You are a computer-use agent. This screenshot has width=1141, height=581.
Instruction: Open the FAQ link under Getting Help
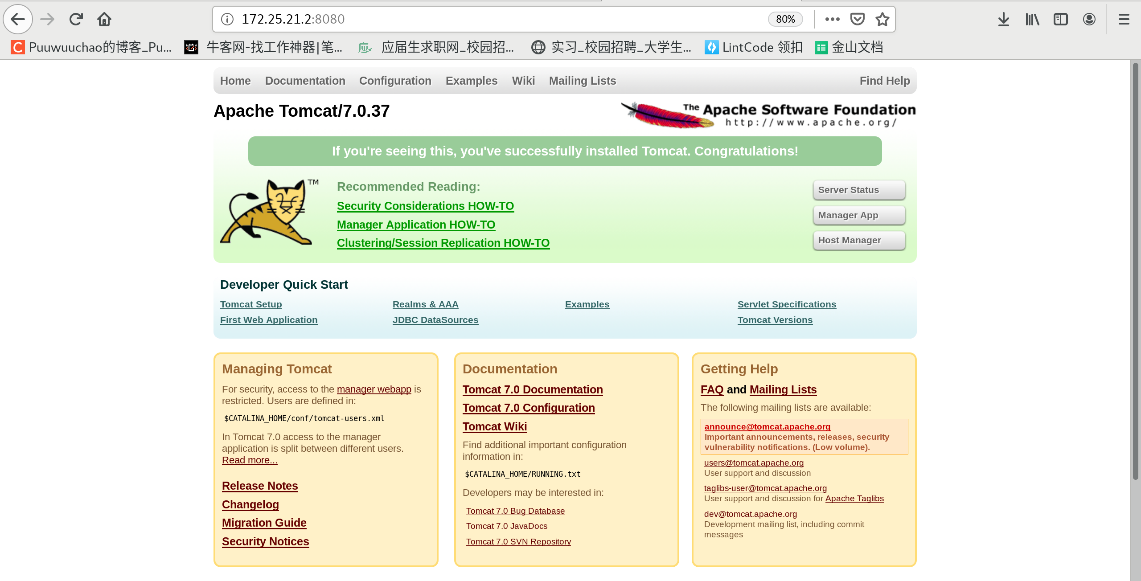pyautogui.click(x=712, y=389)
